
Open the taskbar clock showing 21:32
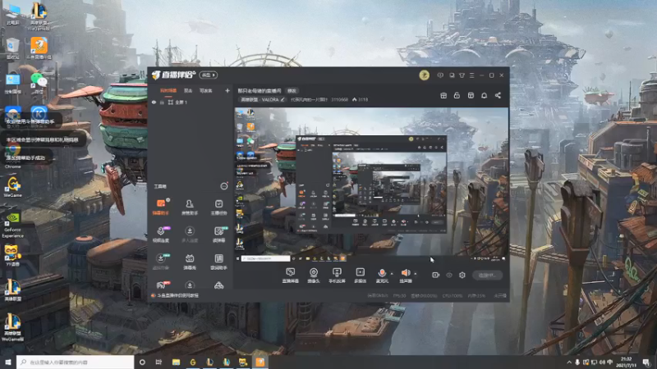click(x=627, y=362)
